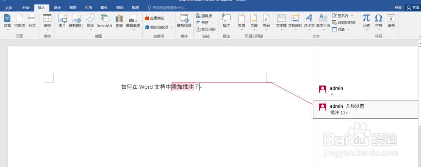Switch to the Design (设计) tab
This screenshot has width=421, height=167.
coord(57,8)
